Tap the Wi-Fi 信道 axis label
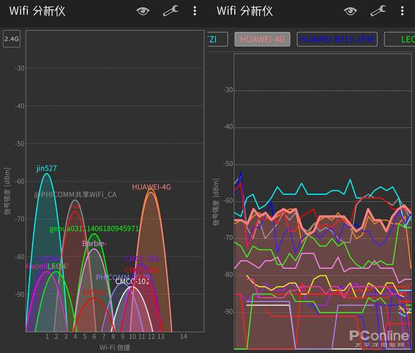 click(x=115, y=347)
